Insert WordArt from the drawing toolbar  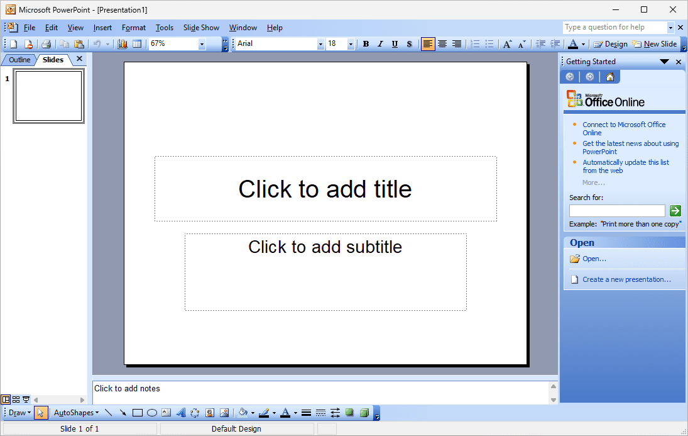click(x=181, y=413)
